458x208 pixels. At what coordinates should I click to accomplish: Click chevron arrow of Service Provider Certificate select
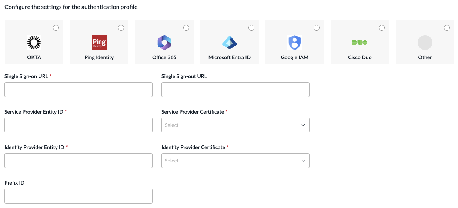(x=303, y=125)
